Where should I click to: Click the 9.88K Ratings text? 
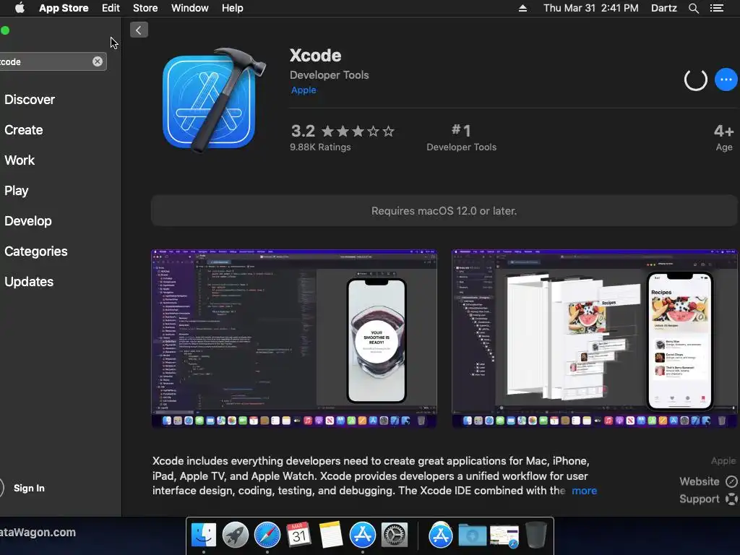(320, 147)
